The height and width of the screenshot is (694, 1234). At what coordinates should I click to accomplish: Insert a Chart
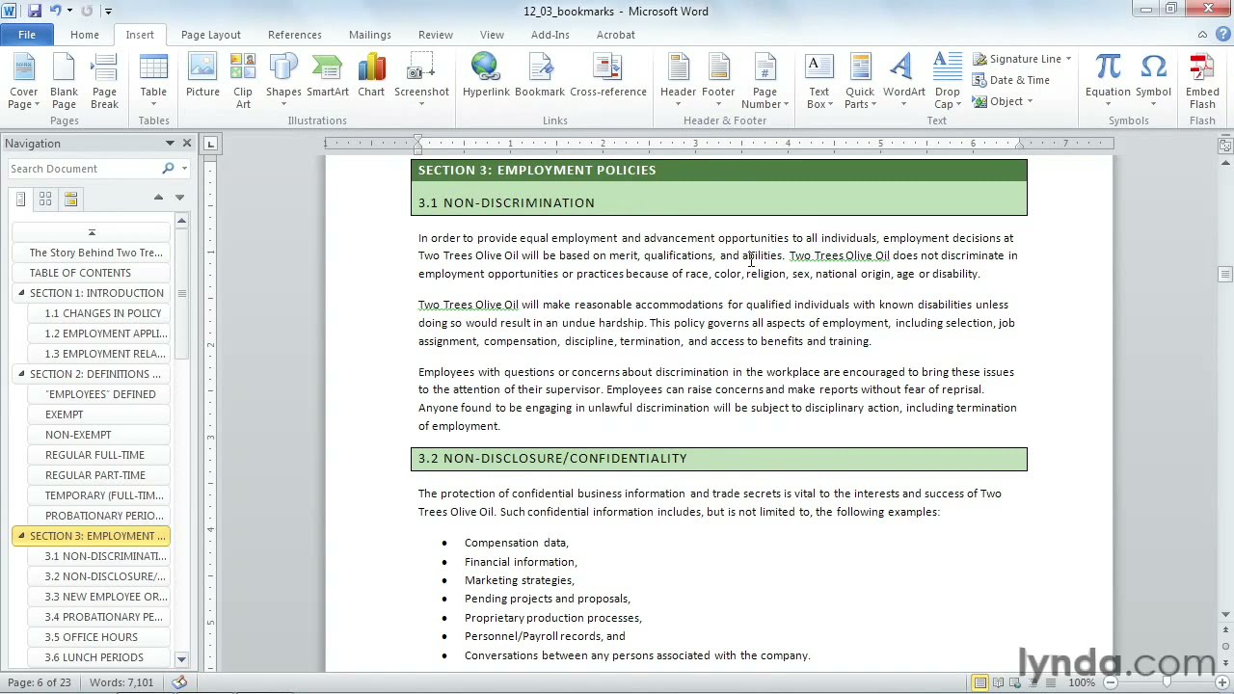point(371,77)
